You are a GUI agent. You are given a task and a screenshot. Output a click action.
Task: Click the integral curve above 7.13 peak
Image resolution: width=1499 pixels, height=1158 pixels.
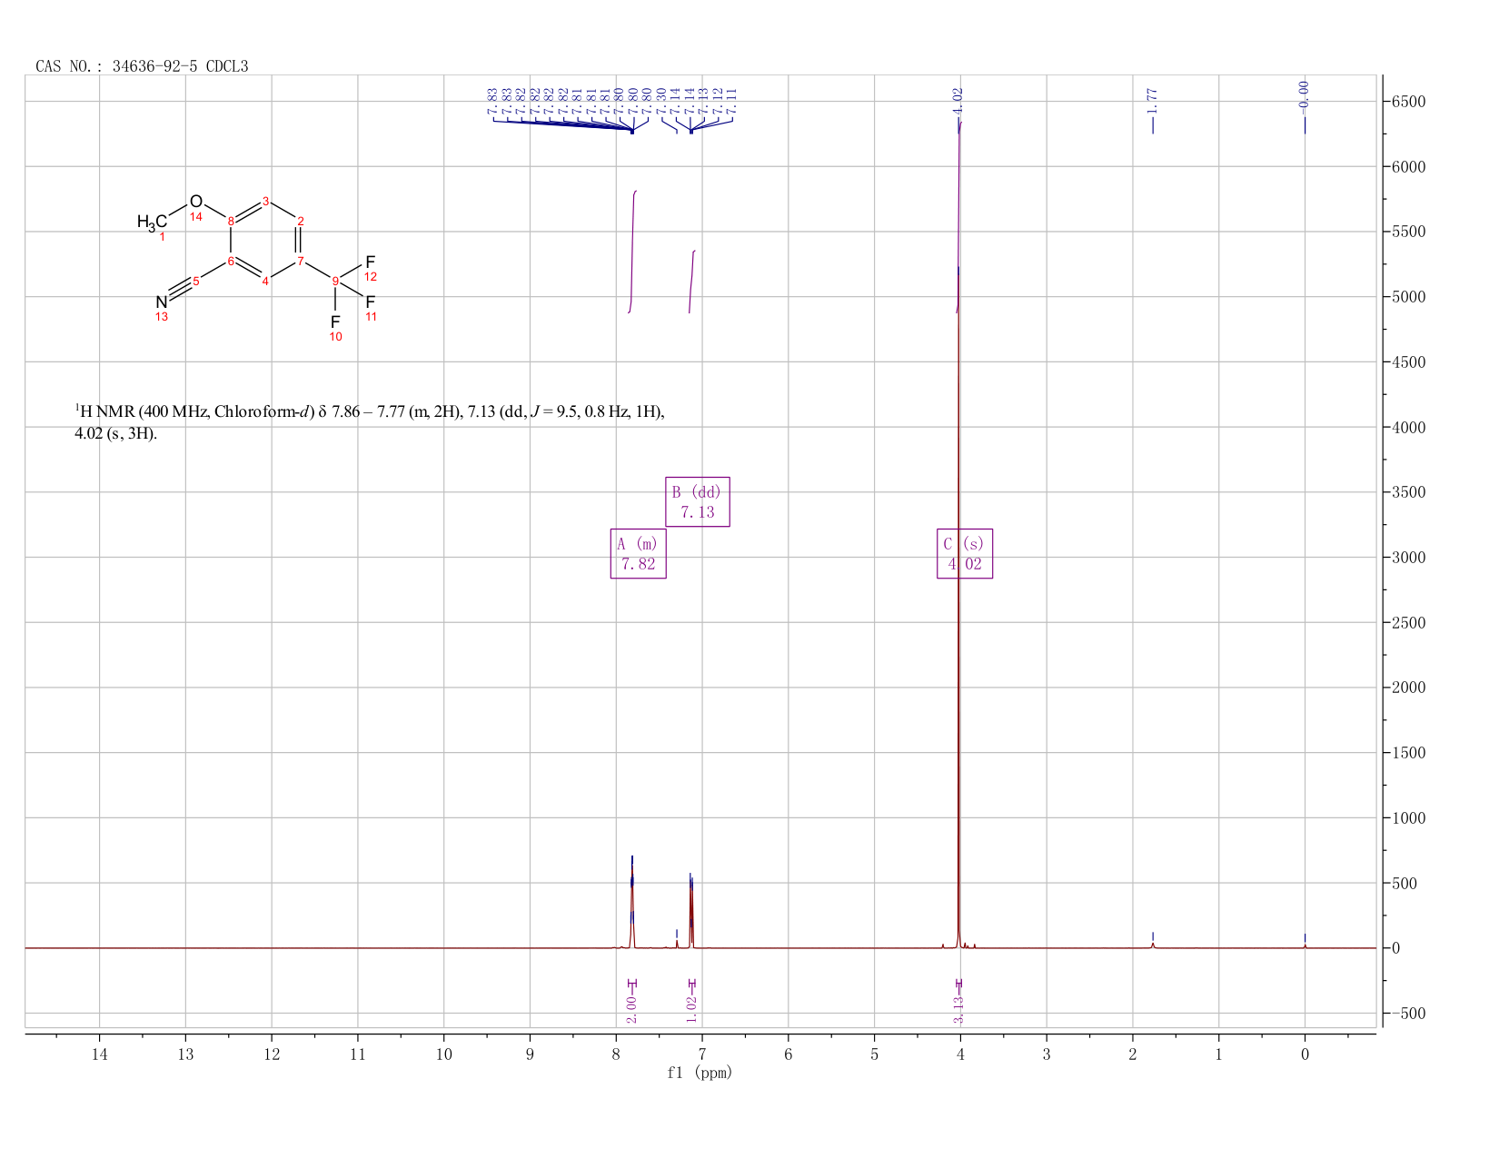691,282
